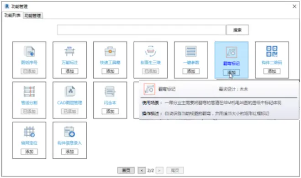Click the previous page < arrow

[142, 170]
